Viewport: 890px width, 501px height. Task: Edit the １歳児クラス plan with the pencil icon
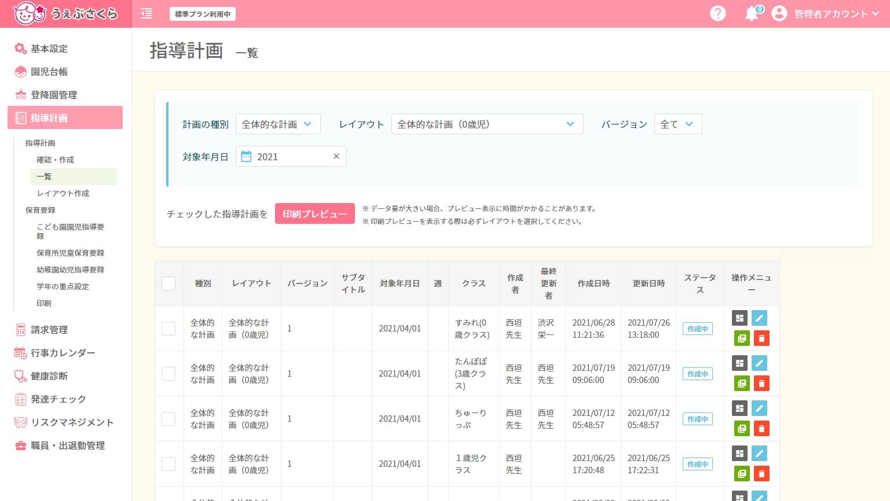coord(759,453)
